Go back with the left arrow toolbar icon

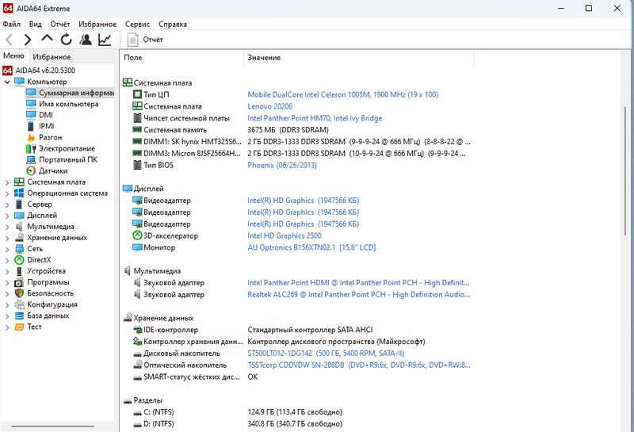(10, 40)
